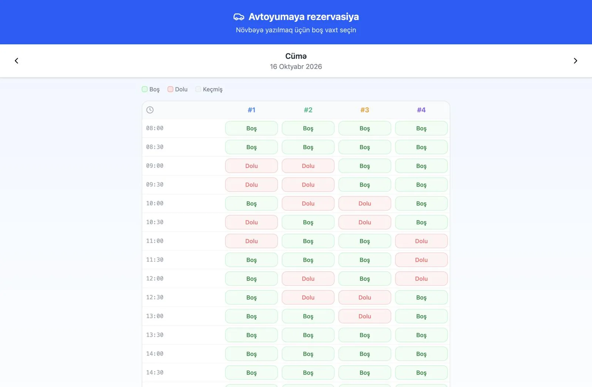This screenshot has width=592, height=387.
Task: Click the Dolu slot at 09:00 in bay #2
Action: point(308,166)
